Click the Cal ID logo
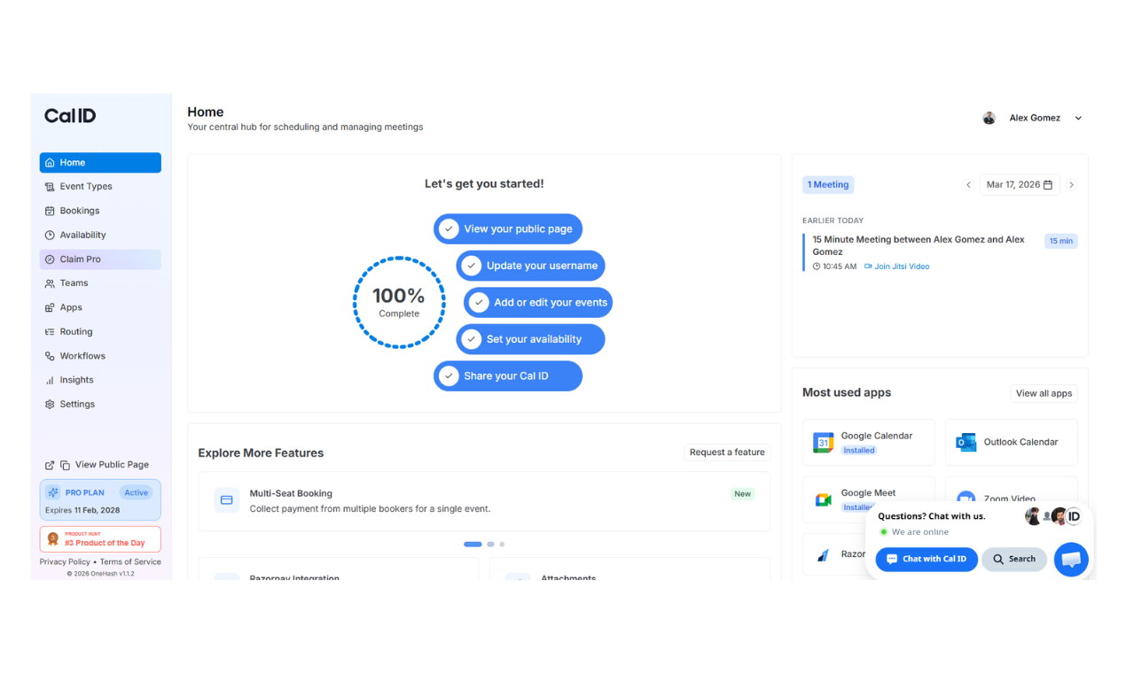Viewport: 1126px width, 673px height. point(70,116)
